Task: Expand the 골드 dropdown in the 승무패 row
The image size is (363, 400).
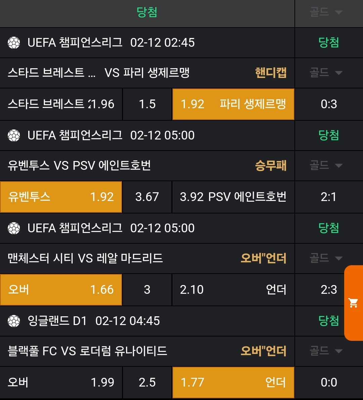Action: 326,165
